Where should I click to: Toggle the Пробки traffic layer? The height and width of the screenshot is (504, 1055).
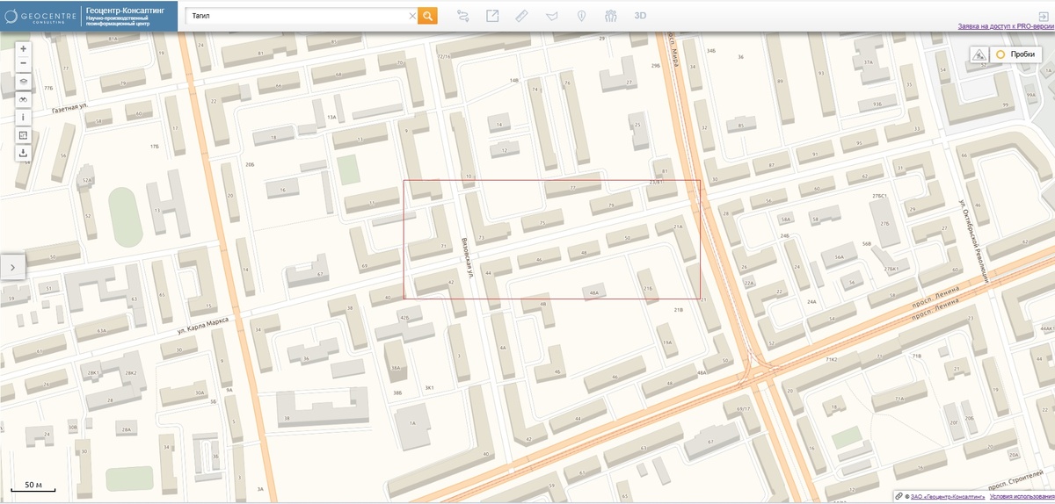[x=1015, y=54]
